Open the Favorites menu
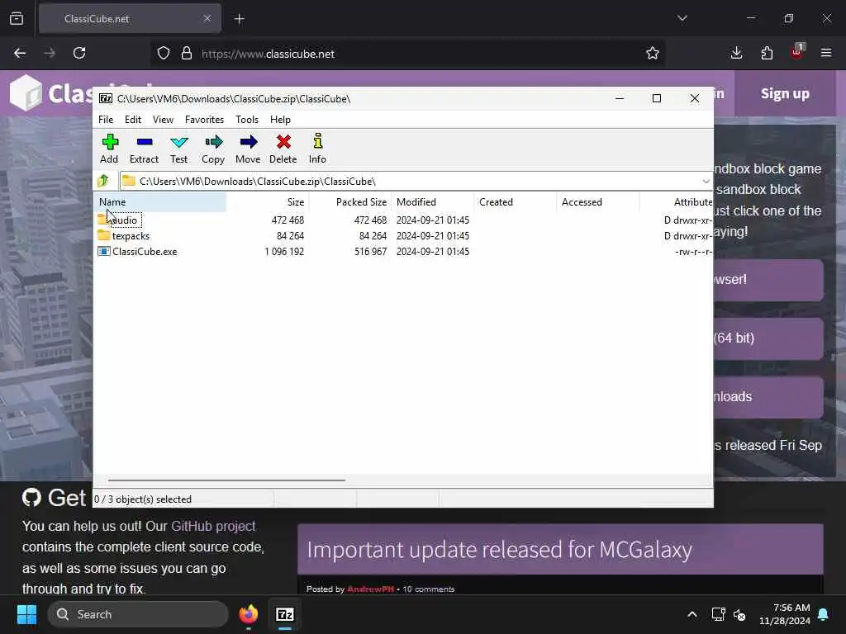This screenshot has height=634, width=846. click(204, 120)
